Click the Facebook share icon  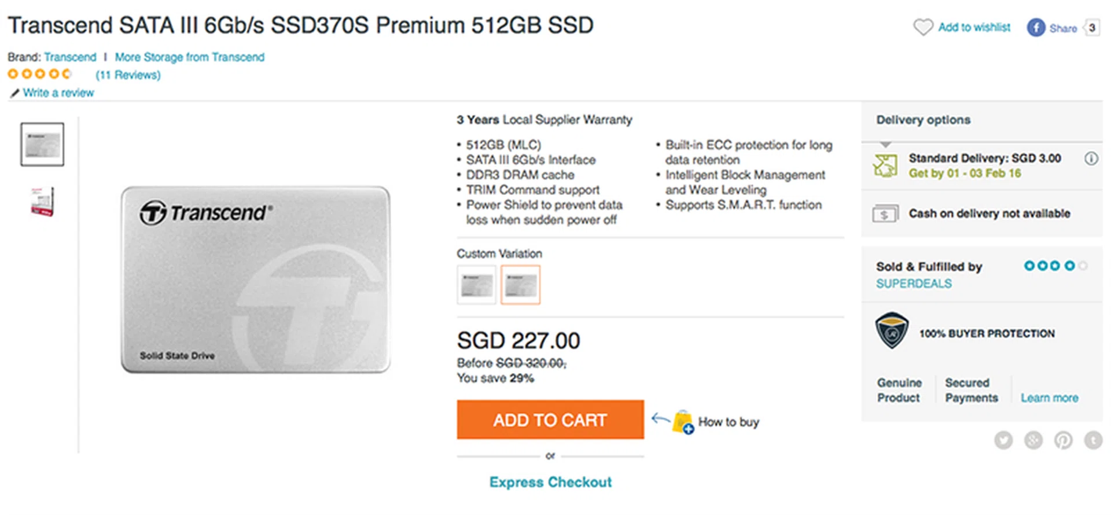click(x=1036, y=28)
